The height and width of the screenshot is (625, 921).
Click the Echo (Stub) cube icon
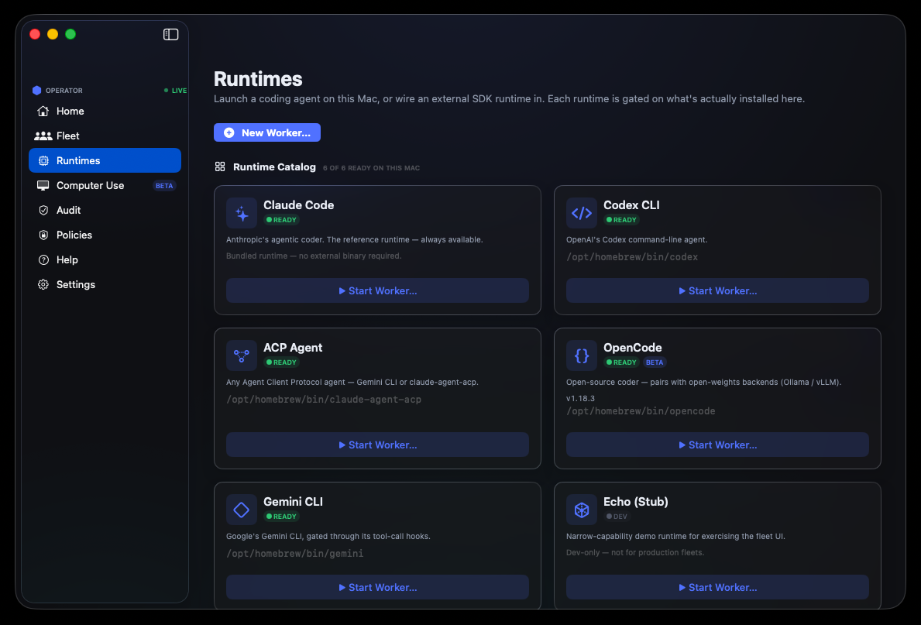(x=582, y=510)
